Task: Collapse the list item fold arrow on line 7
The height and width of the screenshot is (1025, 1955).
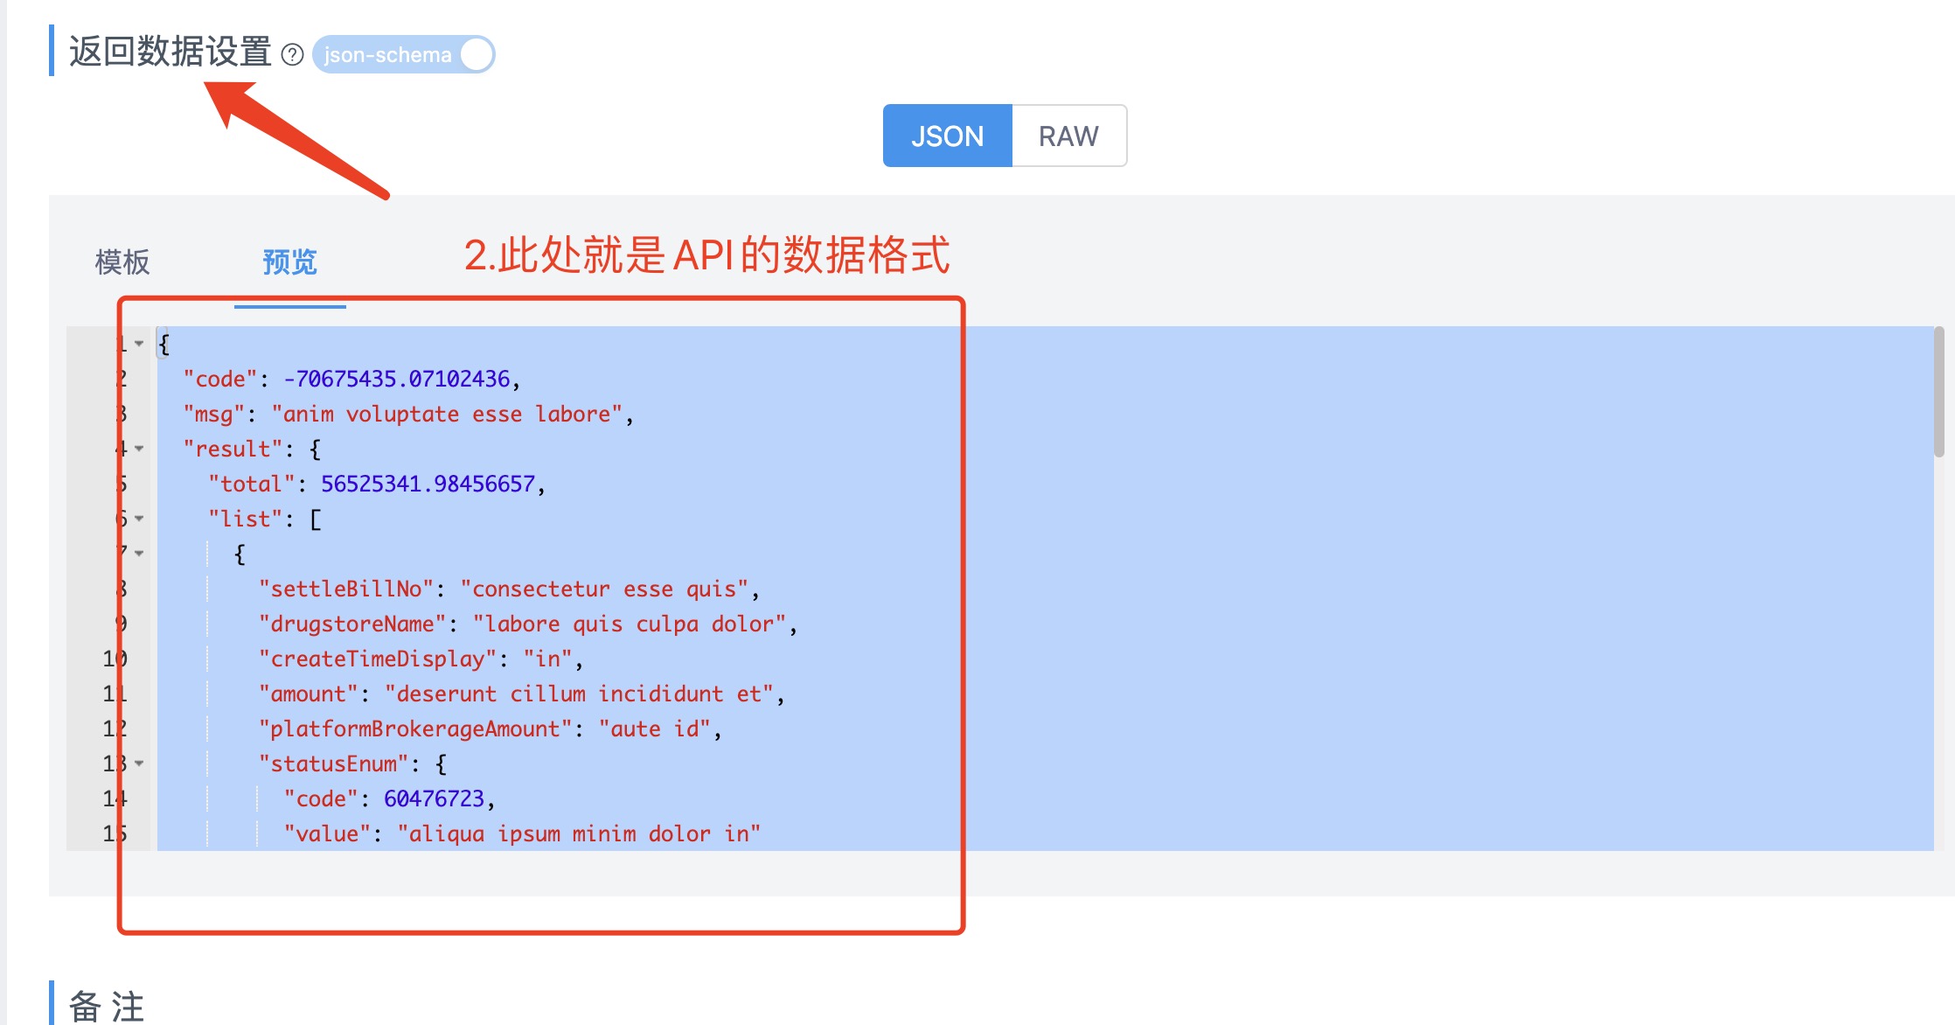Action: [x=139, y=554]
